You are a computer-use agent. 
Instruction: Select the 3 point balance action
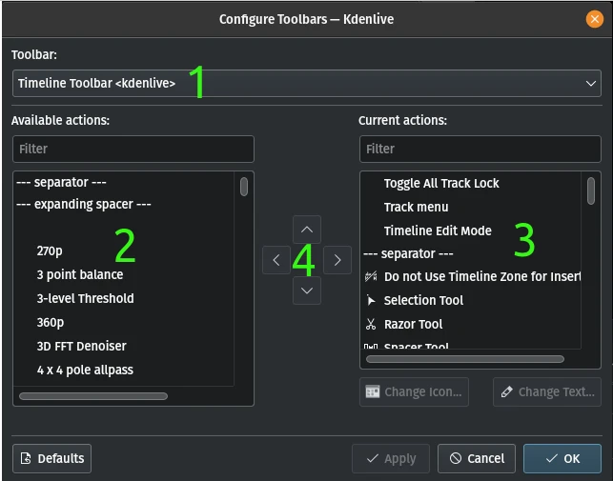pos(80,274)
